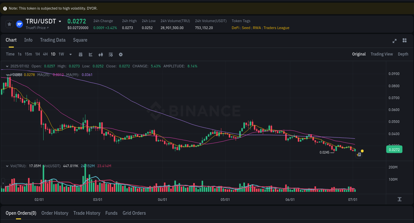Switch to line chart style icon

[x=91, y=54]
